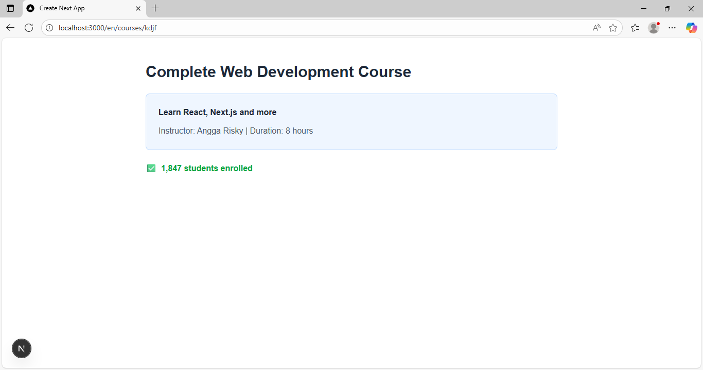This screenshot has width=703, height=370.
Task: Open the browser profile avatar
Action: [x=654, y=28]
